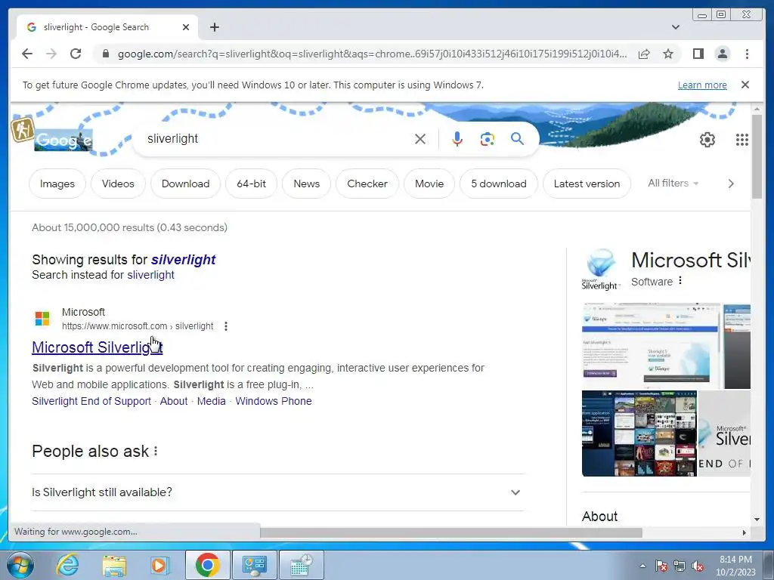This screenshot has width=774, height=580.
Task: Open the taskbar clock showing 8:14 PM
Action: coord(735,566)
